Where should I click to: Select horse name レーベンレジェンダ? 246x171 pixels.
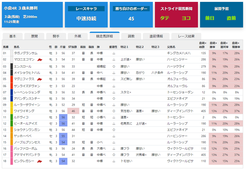[x=27, y=92]
